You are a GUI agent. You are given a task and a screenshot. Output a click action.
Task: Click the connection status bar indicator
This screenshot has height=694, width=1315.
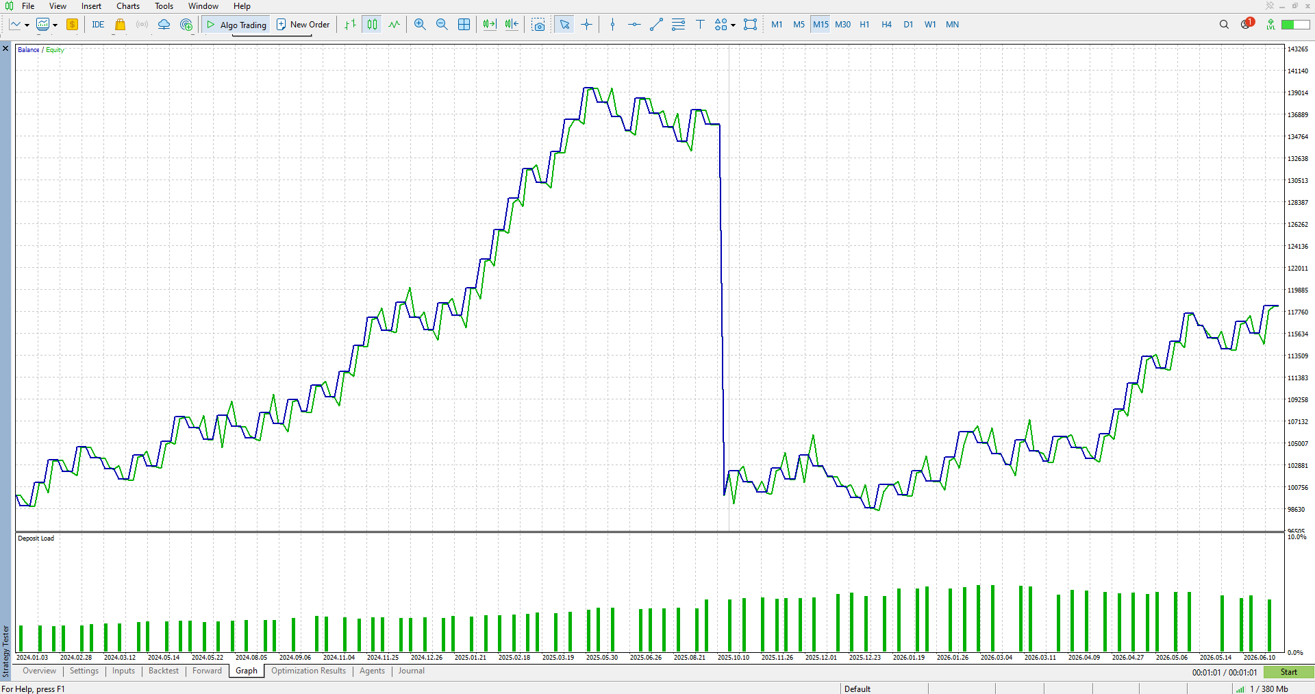1295,25
